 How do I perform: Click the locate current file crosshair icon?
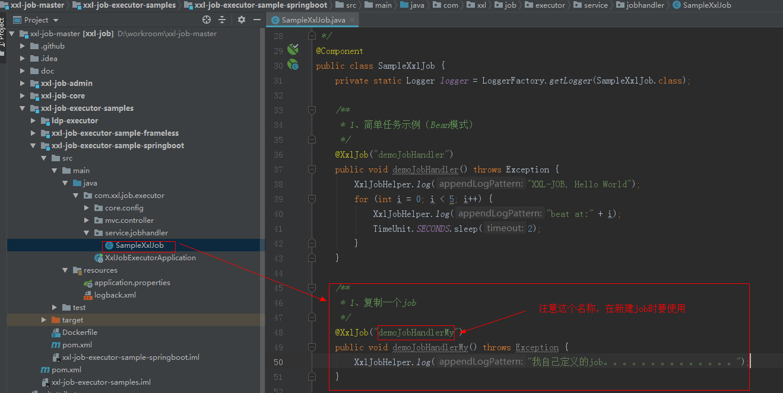pyautogui.click(x=207, y=20)
